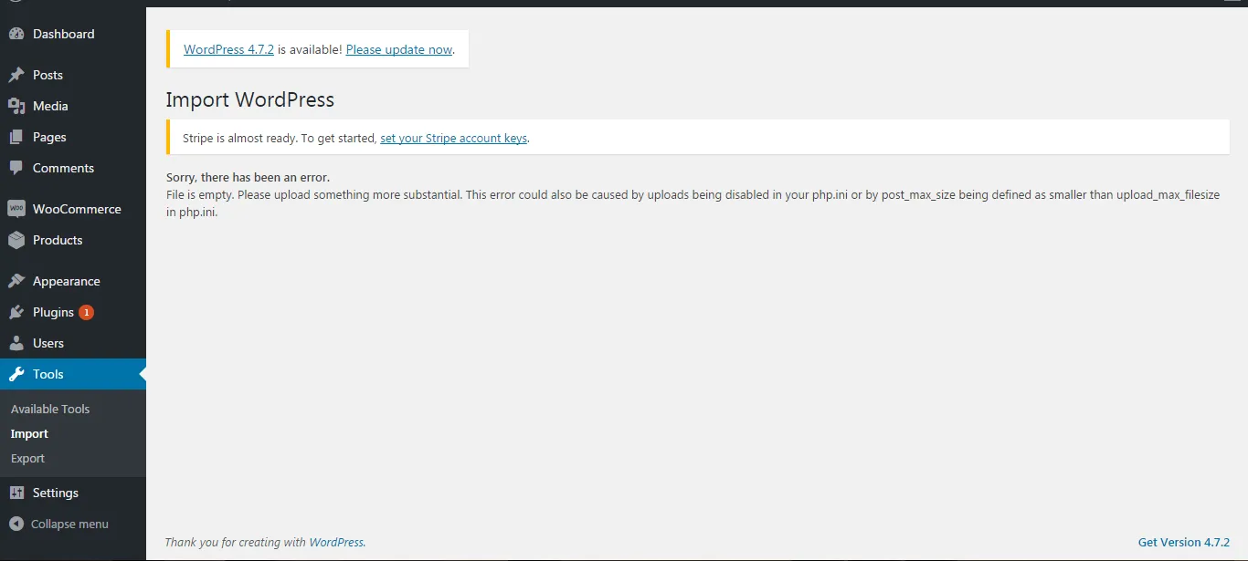The height and width of the screenshot is (561, 1248).
Task: Set your Stripe account keys
Action: coord(454,138)
